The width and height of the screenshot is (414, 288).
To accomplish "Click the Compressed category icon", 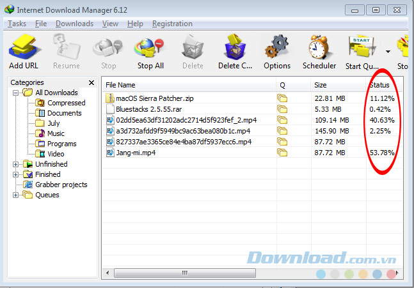I will (40, 103).
